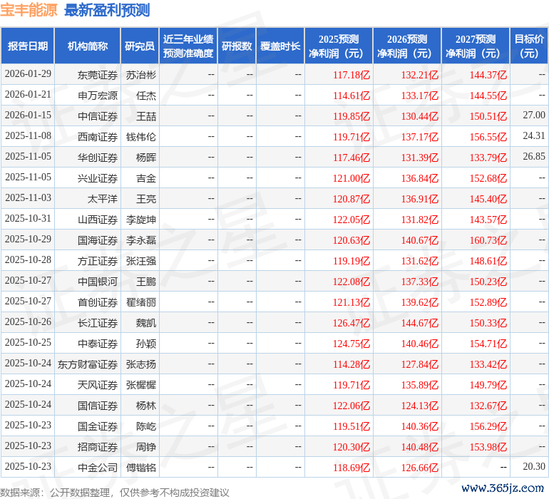This screenshot has width=549, height=499.
Task: Select the 2026预测净利润 column header
Action: [x=407, y=46]
